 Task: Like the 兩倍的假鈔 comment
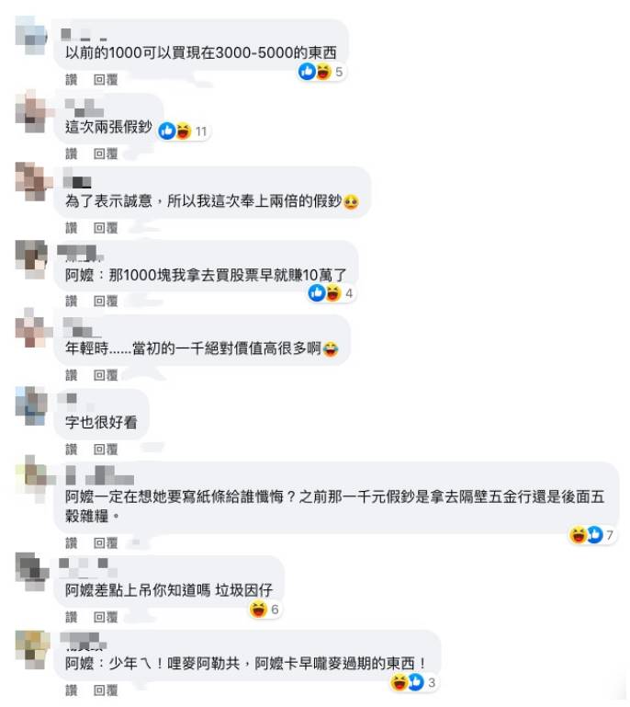(x=71, y=228)
